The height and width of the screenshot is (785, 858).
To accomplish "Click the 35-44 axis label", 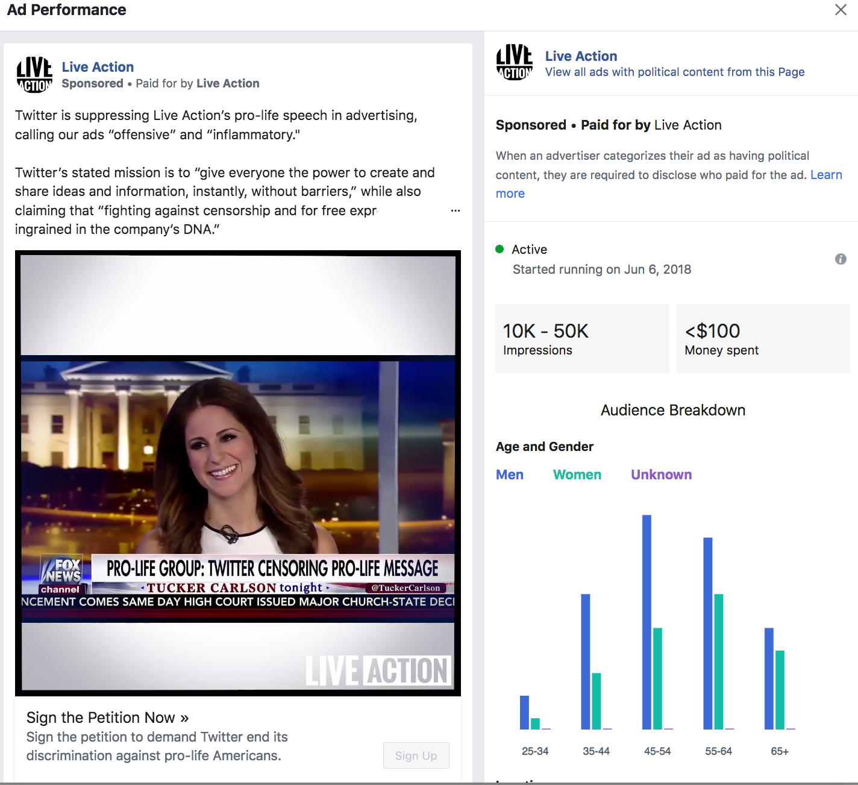I will (596, 751).
